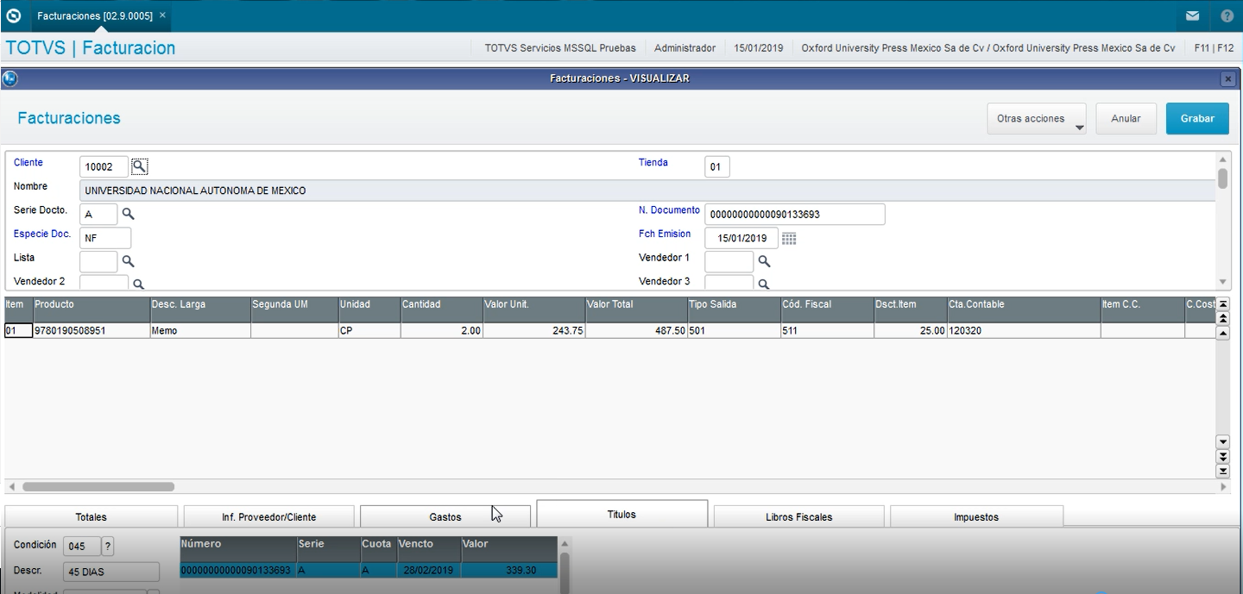Select the Titulos tab
1243x594 pixels.
[621, 514]
